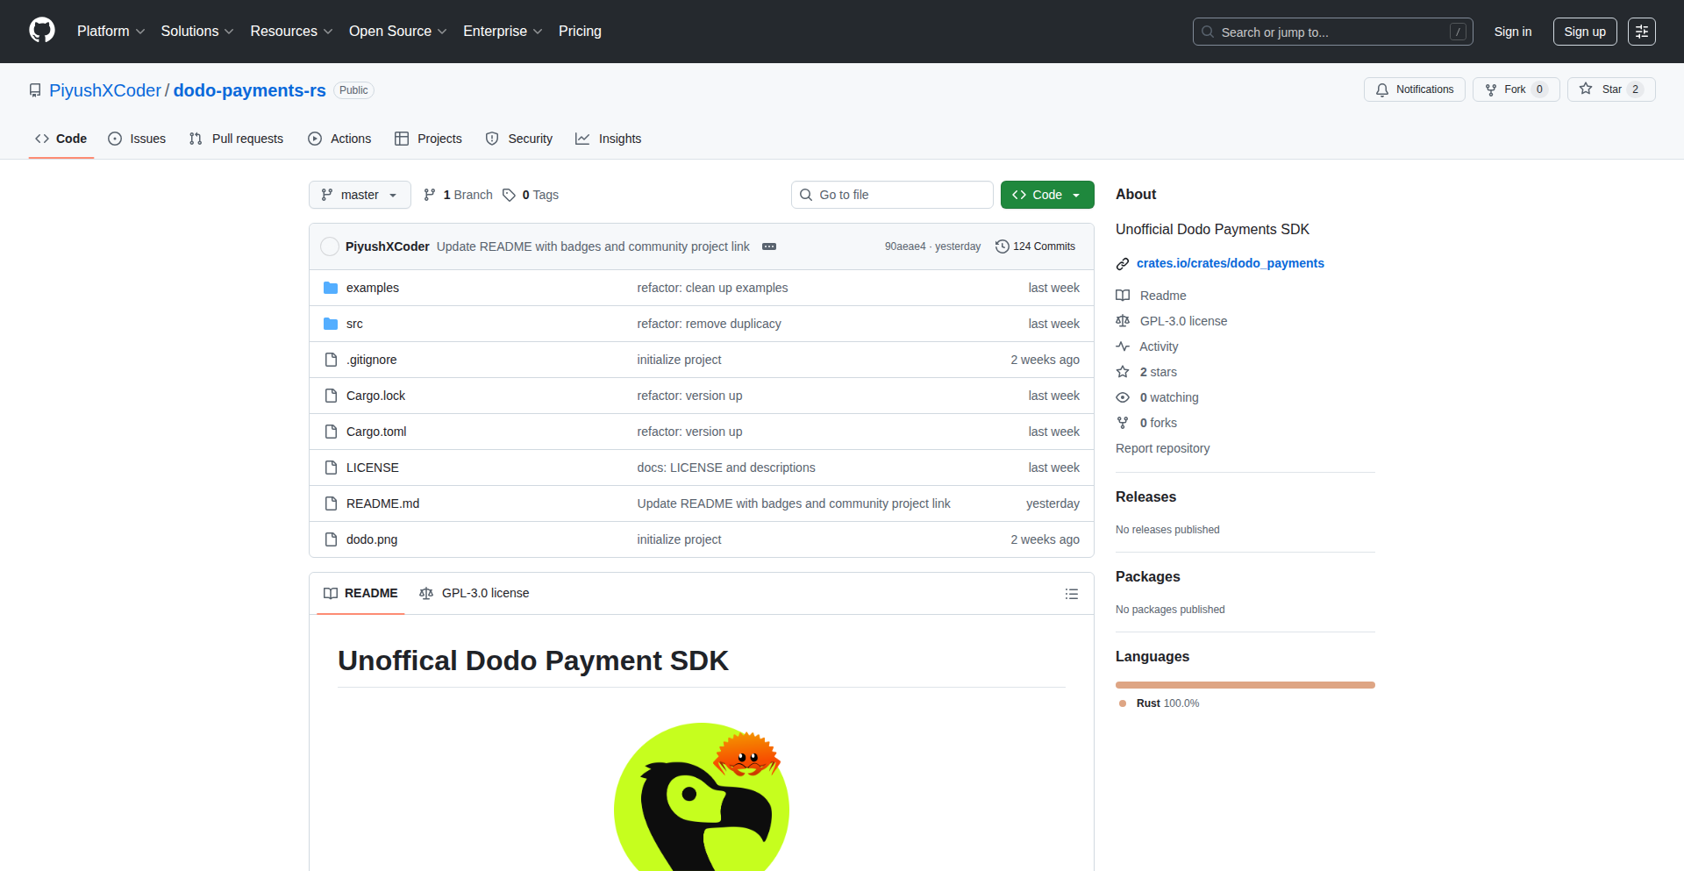This screenshot has width=1684, height=871.
Task: Fork the dodo-payments-rs repository
Action: pyautogui.click(x=1506, y=89)
